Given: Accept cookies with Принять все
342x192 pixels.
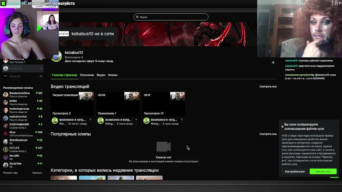Looking at the screenshot, I should (323, 171).
